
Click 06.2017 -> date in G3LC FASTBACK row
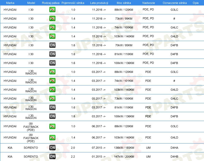pyautogui.click(x=99, y=126)
